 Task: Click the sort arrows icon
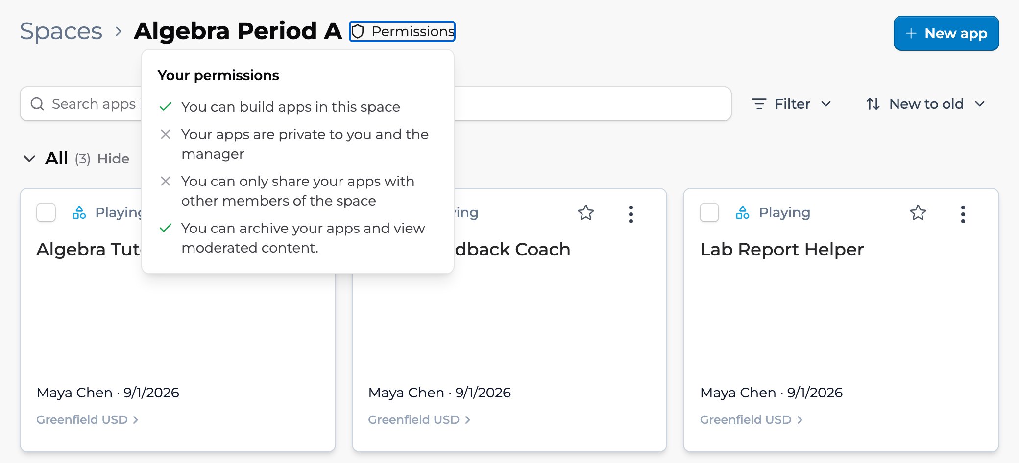(873, 104)
